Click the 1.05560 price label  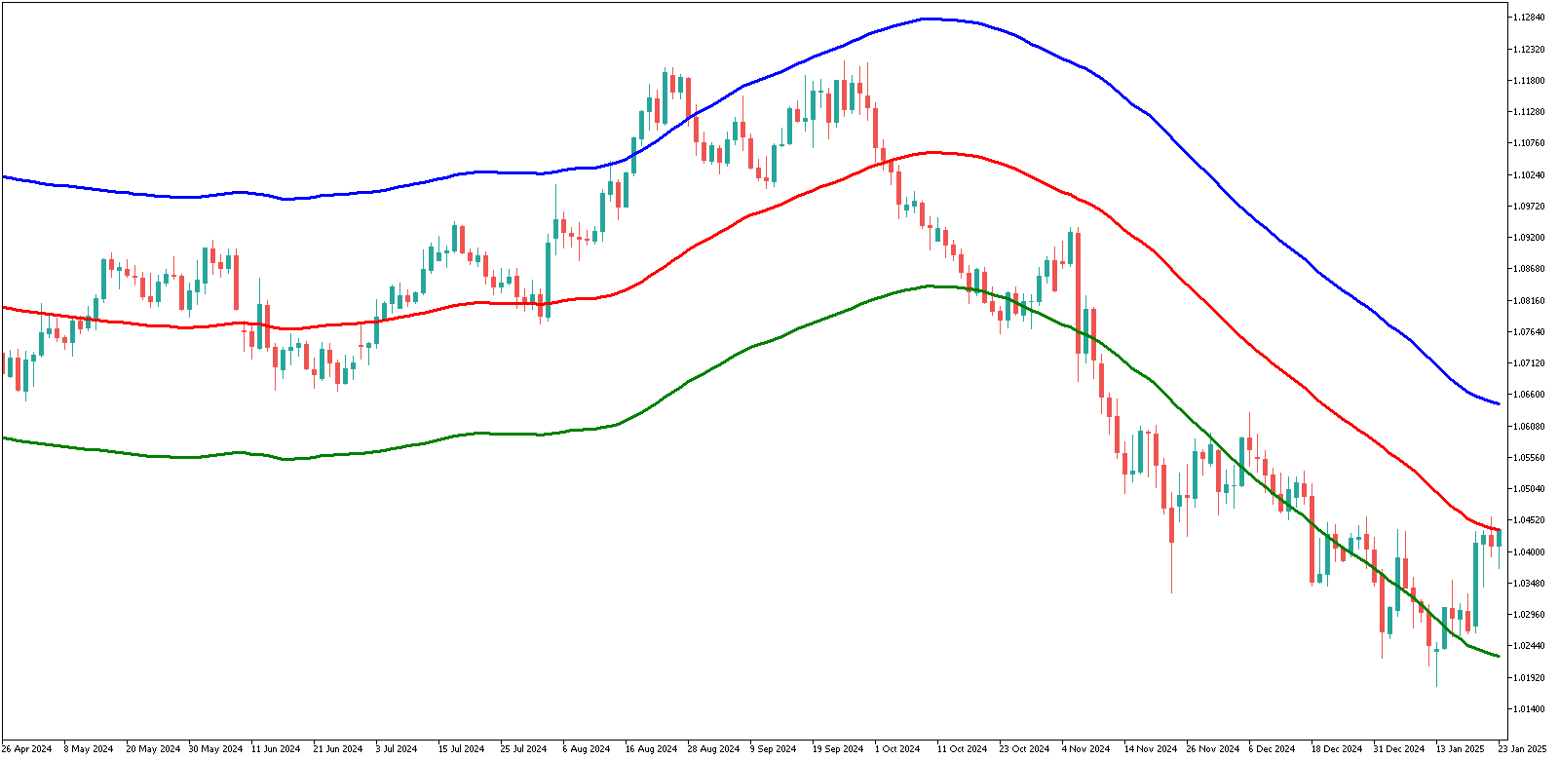pos(1529,457)
